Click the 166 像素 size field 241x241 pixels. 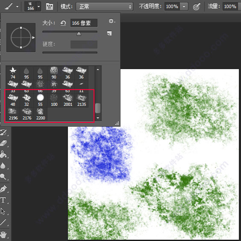coord(84,23)
